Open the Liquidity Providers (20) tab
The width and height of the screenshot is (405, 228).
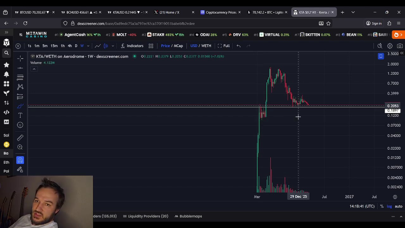145,216
